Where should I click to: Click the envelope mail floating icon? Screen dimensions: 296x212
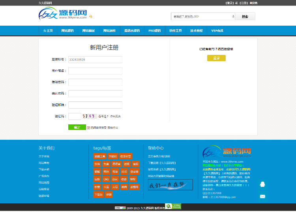click(x=262, y=196)
